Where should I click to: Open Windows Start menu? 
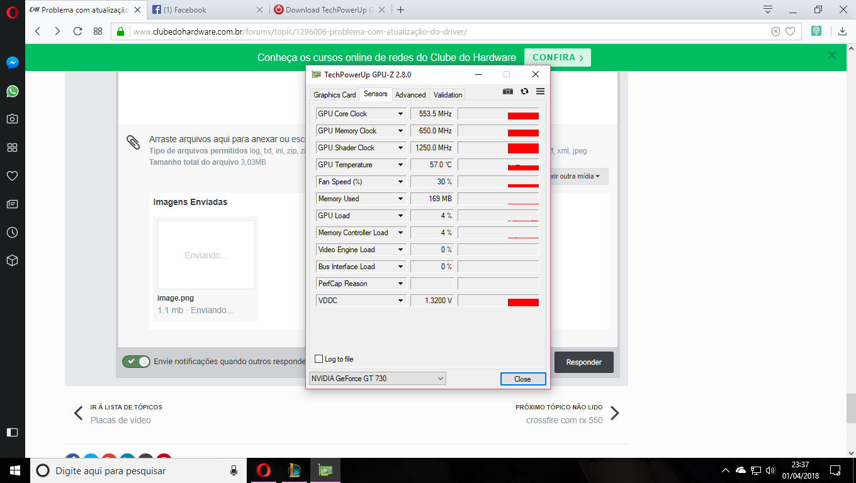click(x=14, y=470)
